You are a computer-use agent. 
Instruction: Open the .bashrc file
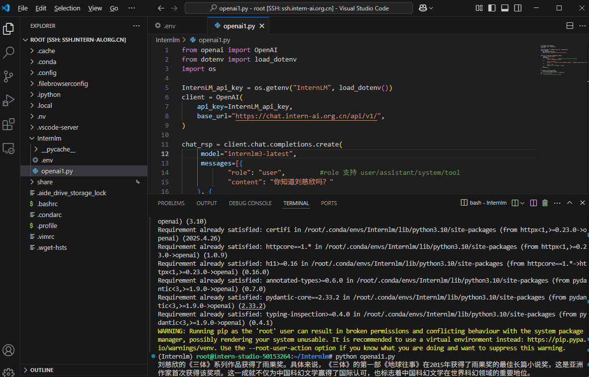pyautogui.click(x=48, y=204)
